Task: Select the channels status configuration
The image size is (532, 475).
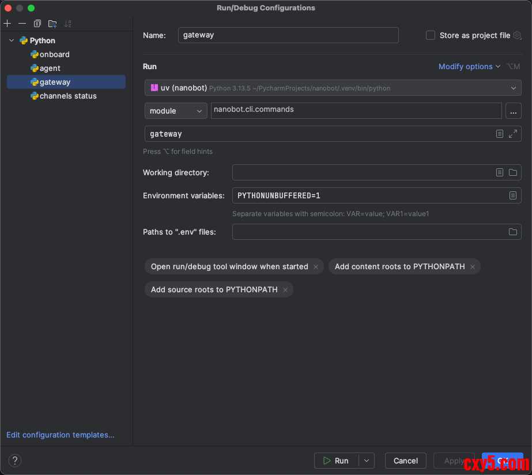Action: point(67,96)
